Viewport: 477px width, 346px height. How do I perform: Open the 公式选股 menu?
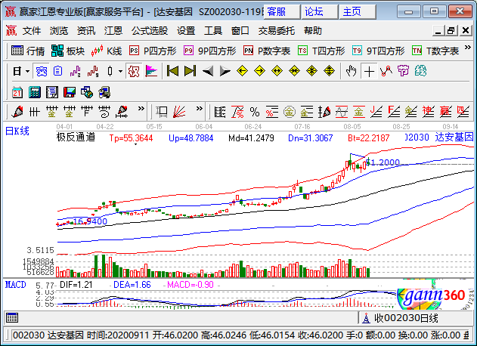click(150, 31)
